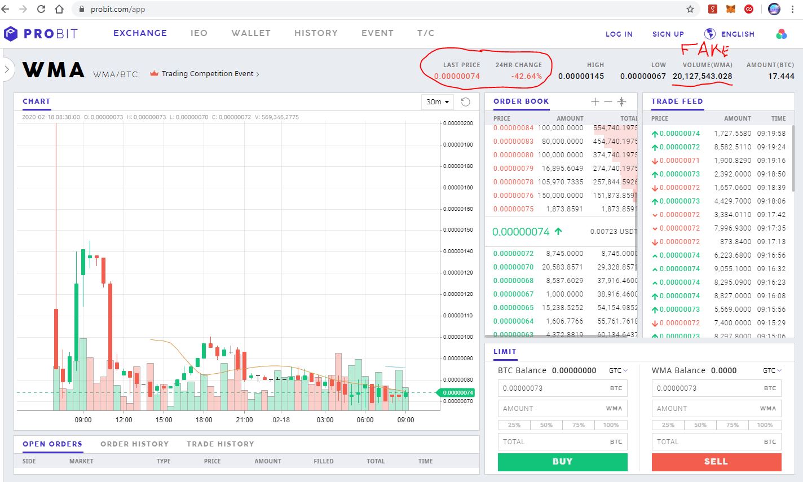Screen dimensions: 803x482
Task: Click buy price input field
Action: [563, 388]
